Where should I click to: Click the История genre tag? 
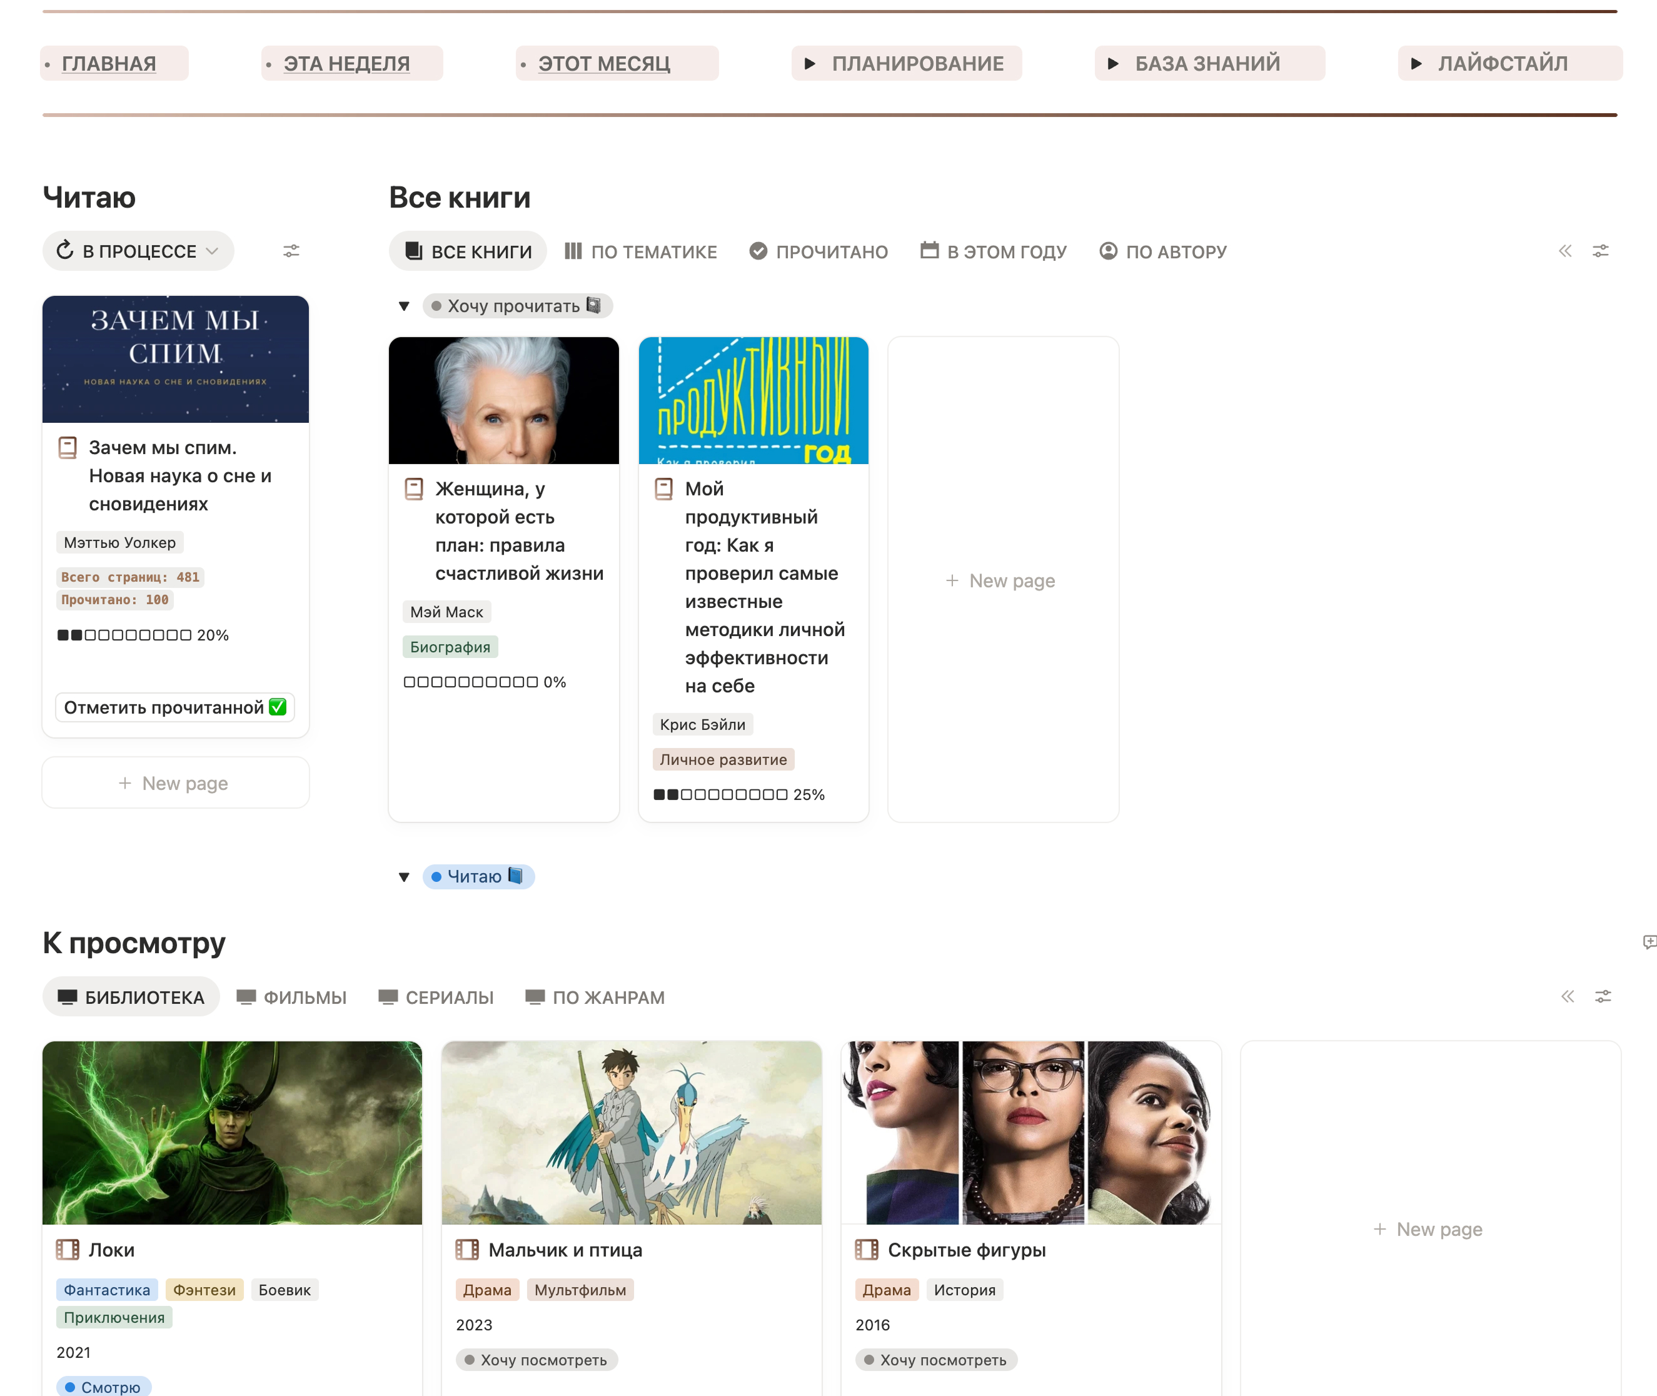tap(965, 1289)
